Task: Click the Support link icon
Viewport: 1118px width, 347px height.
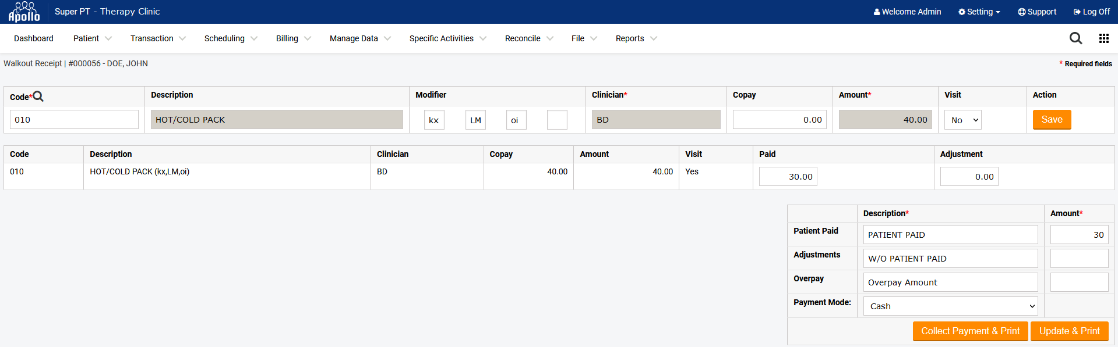Action: (1021, 12)
